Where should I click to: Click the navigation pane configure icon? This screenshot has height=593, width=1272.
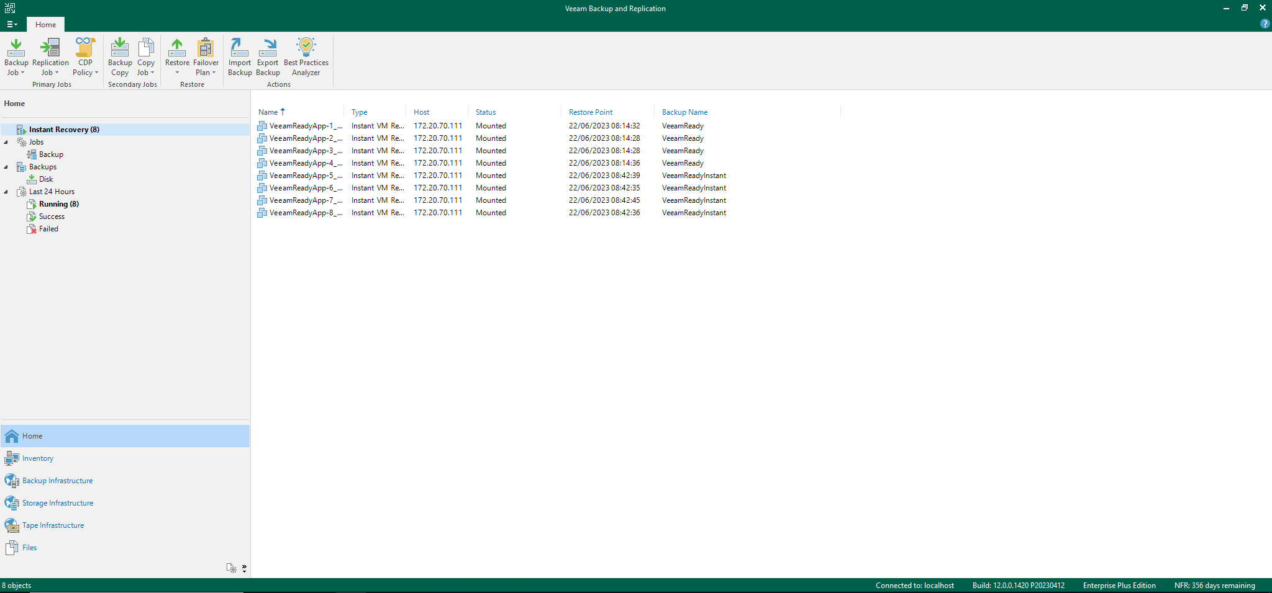pos(231,568)
